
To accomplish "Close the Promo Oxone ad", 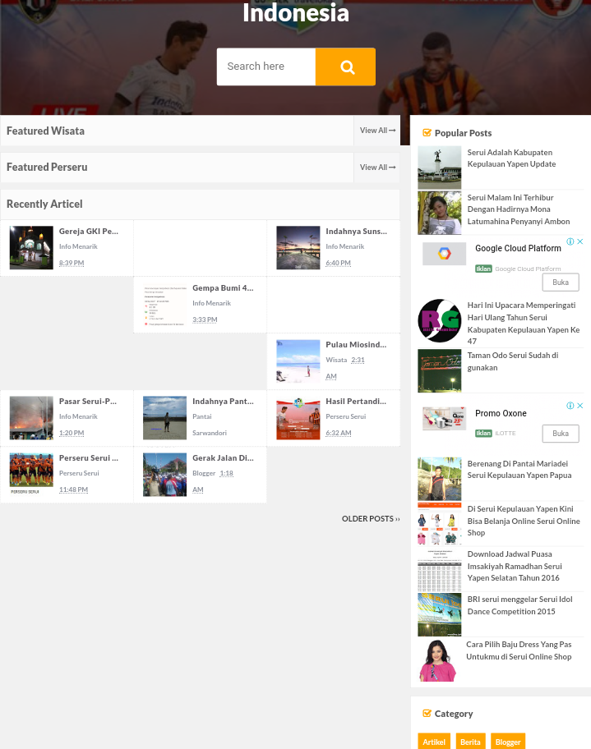I will pos(580,406).
